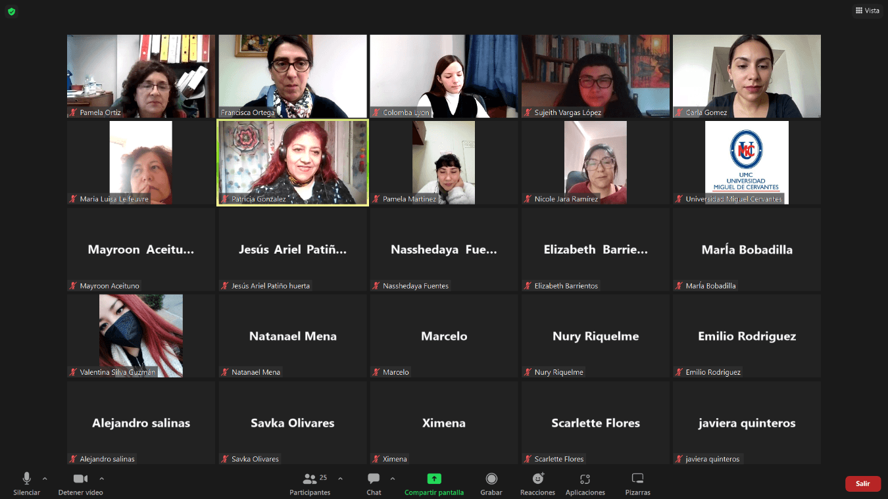Screen dimensions: 888x499
Task: Select Pamela Ortiz's video tile
Action: pos(141,76)
